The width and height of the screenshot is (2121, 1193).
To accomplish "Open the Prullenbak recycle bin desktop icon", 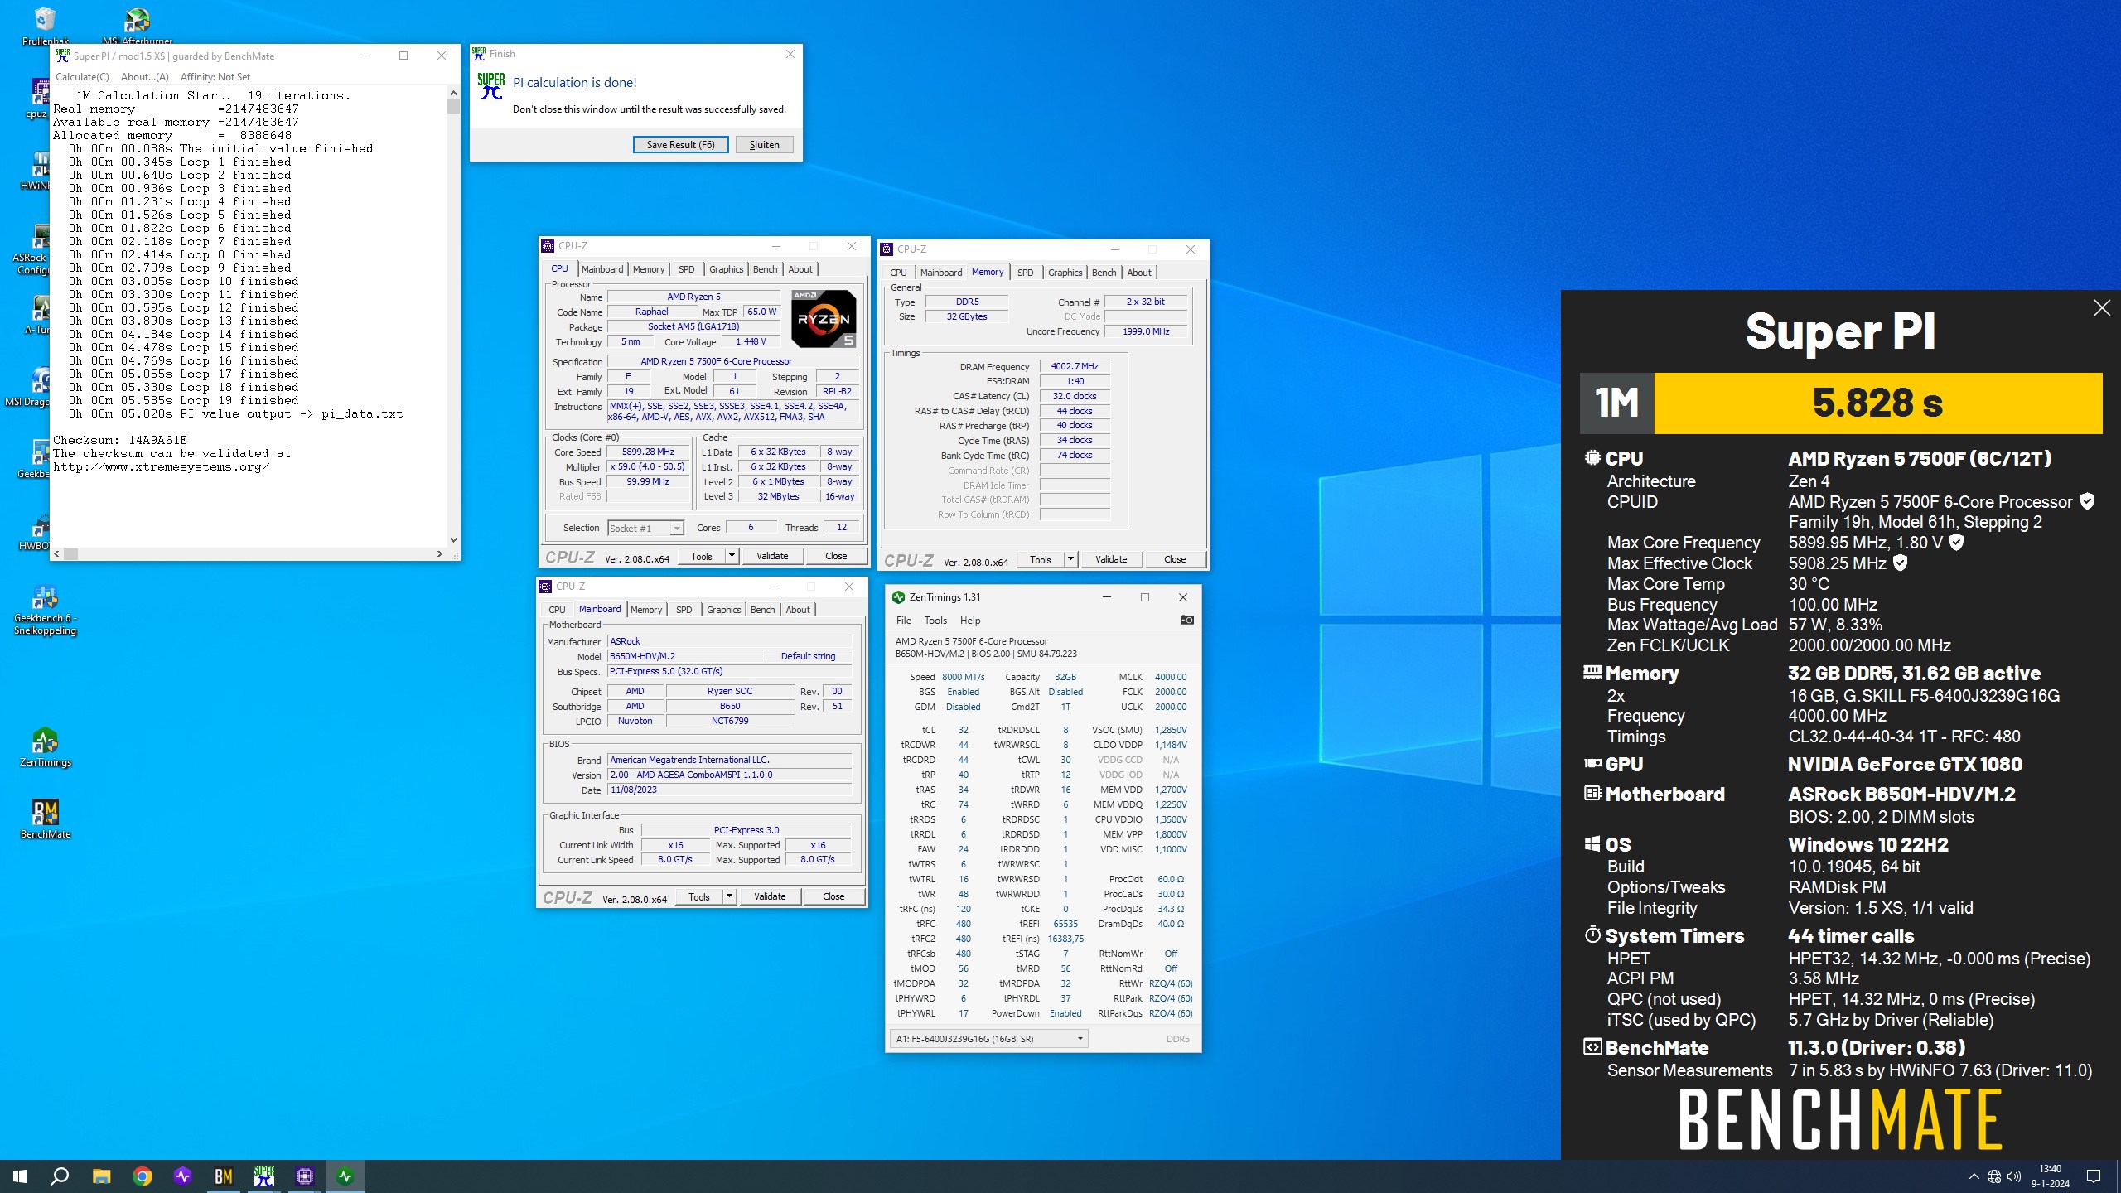I will point(45,23).
